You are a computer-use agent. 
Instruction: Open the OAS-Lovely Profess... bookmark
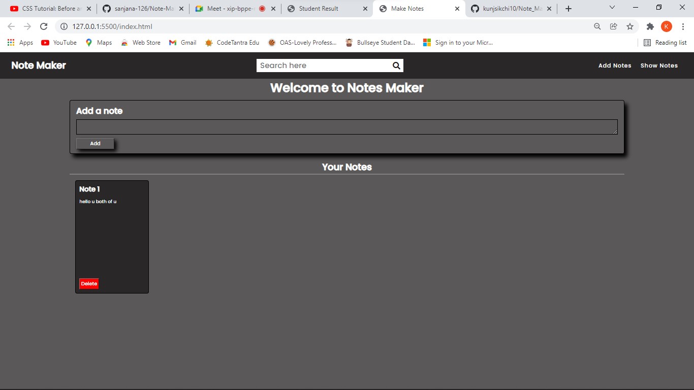302,43
